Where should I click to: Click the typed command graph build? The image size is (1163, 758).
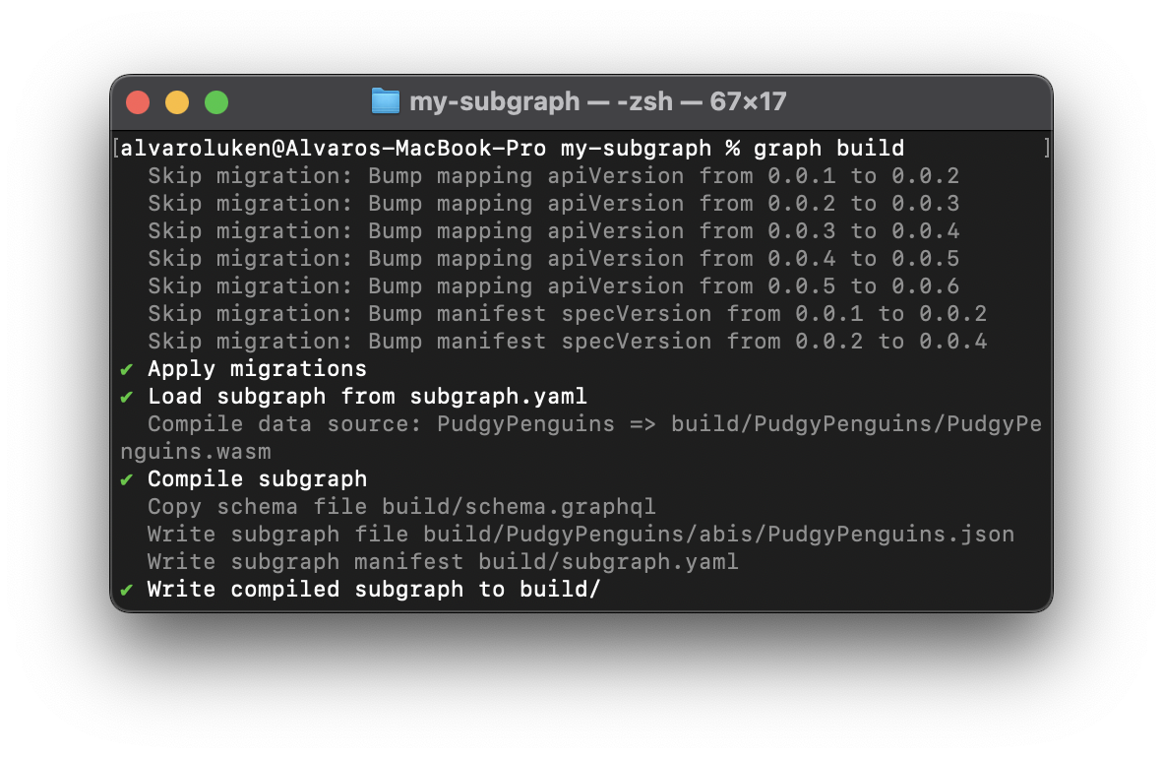click(828, 149)
